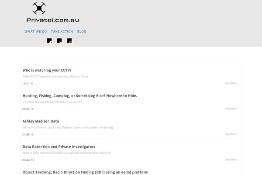262x175 pixels.
Task: Open the WHAT WE DO menu
Action: coord(36,31)
